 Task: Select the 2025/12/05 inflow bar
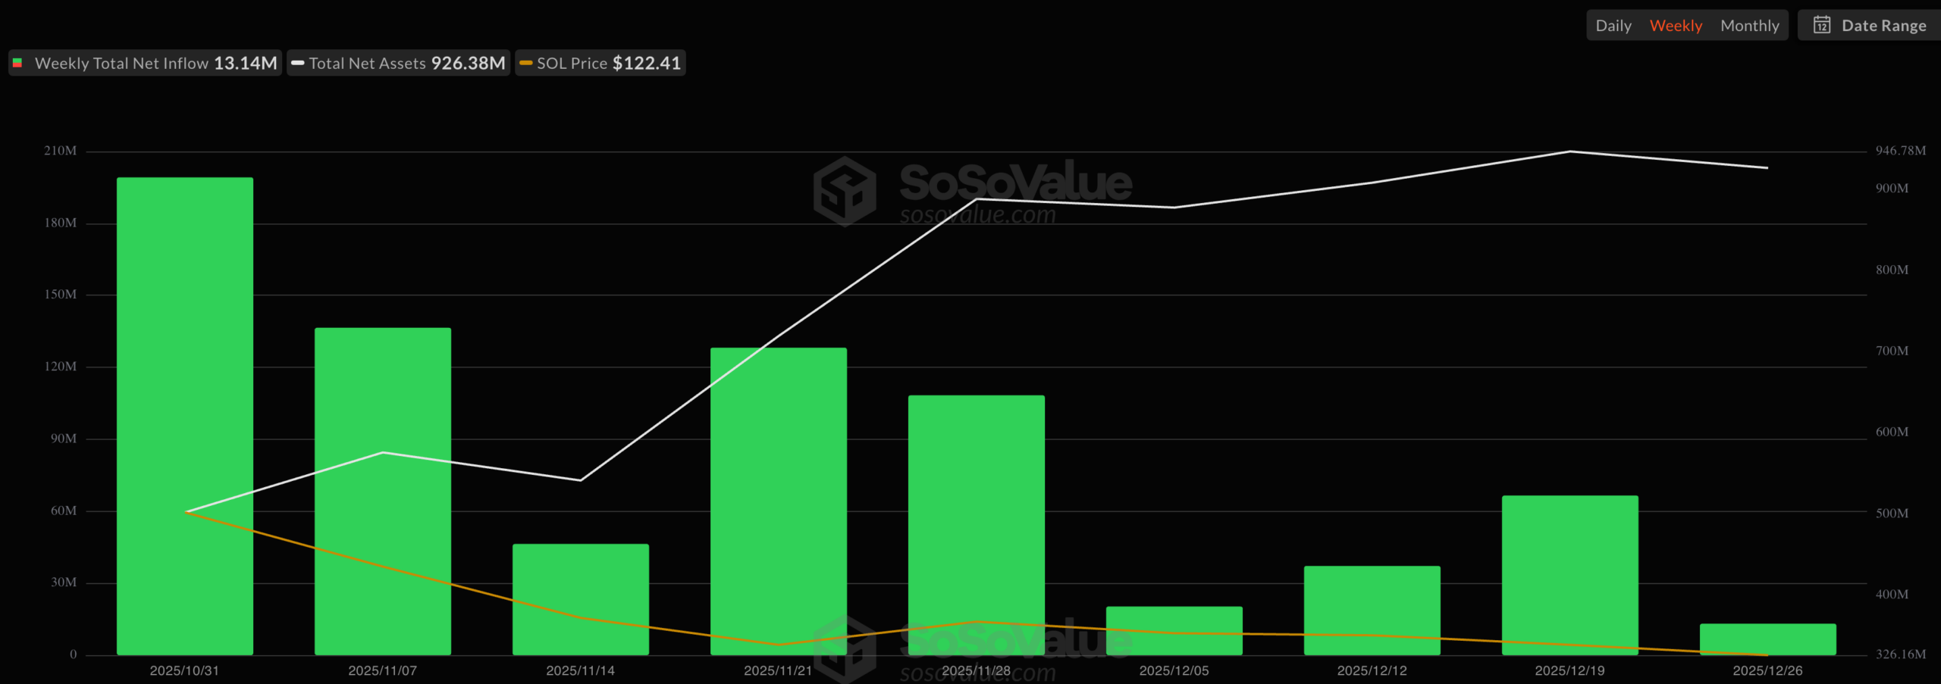coord(1174,630)
